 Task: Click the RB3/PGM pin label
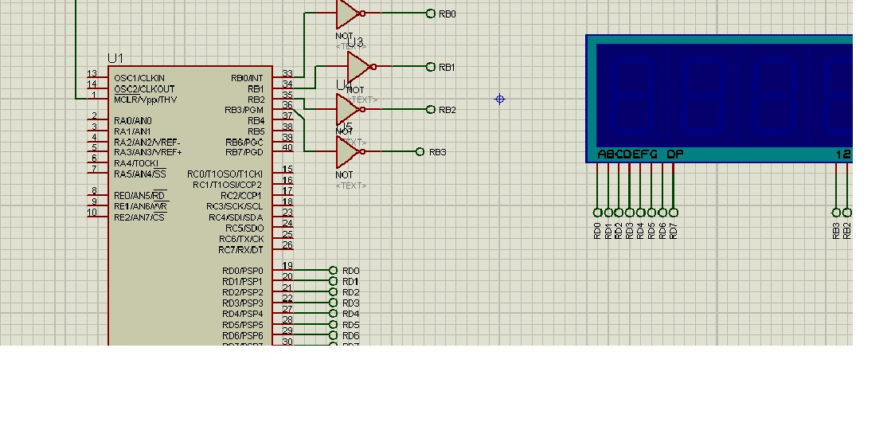[244, 110]
